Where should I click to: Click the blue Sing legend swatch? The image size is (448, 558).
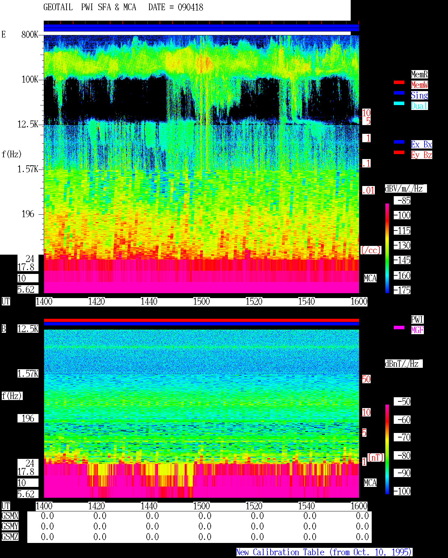(x=399, y=93)
